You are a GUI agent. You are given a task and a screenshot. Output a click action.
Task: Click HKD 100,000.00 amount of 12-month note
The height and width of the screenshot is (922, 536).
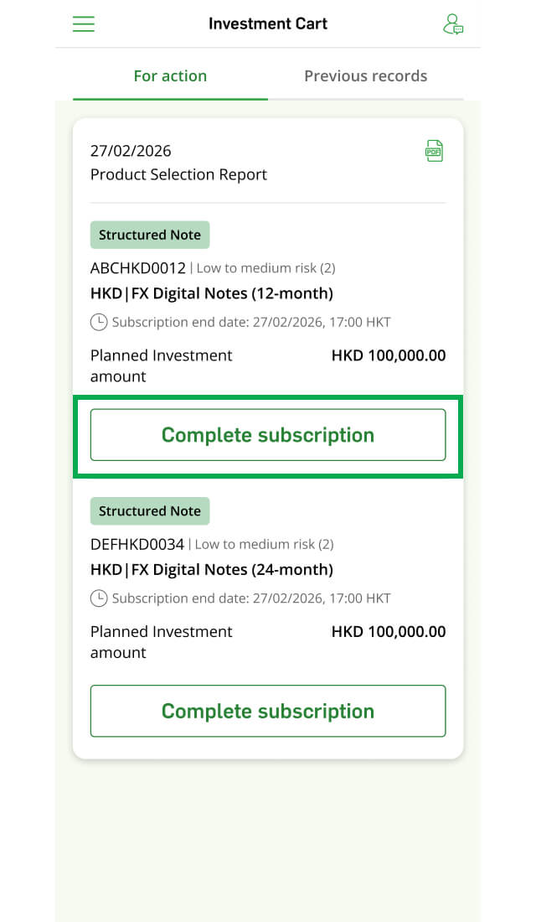pos(389,355)
